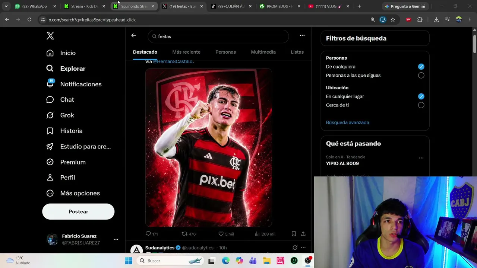Open the Historia bookmark icon
This screenshot has width=477, height=268.
coord(50,131)
